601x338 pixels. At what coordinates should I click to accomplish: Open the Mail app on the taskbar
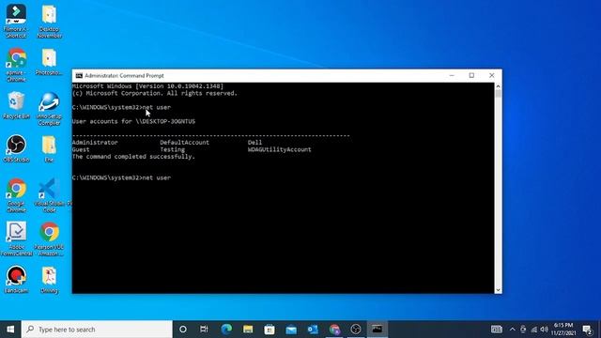click(291, 330)
